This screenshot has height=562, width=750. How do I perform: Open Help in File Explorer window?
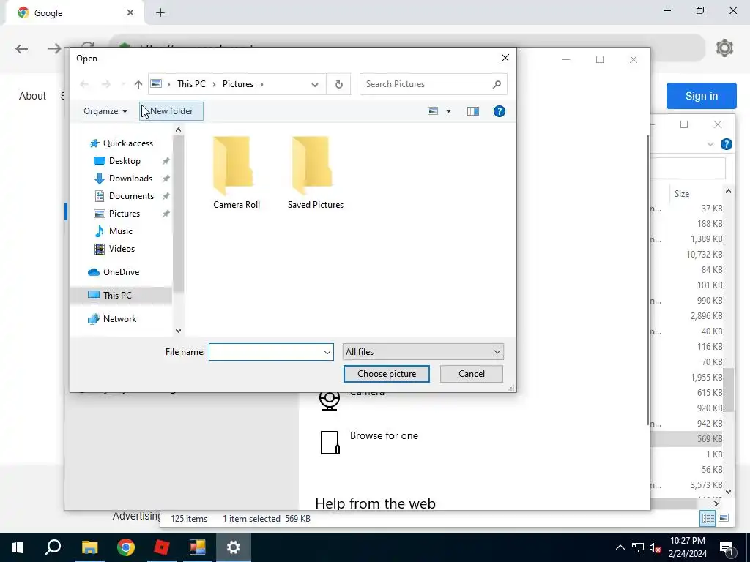pos(726,144)
